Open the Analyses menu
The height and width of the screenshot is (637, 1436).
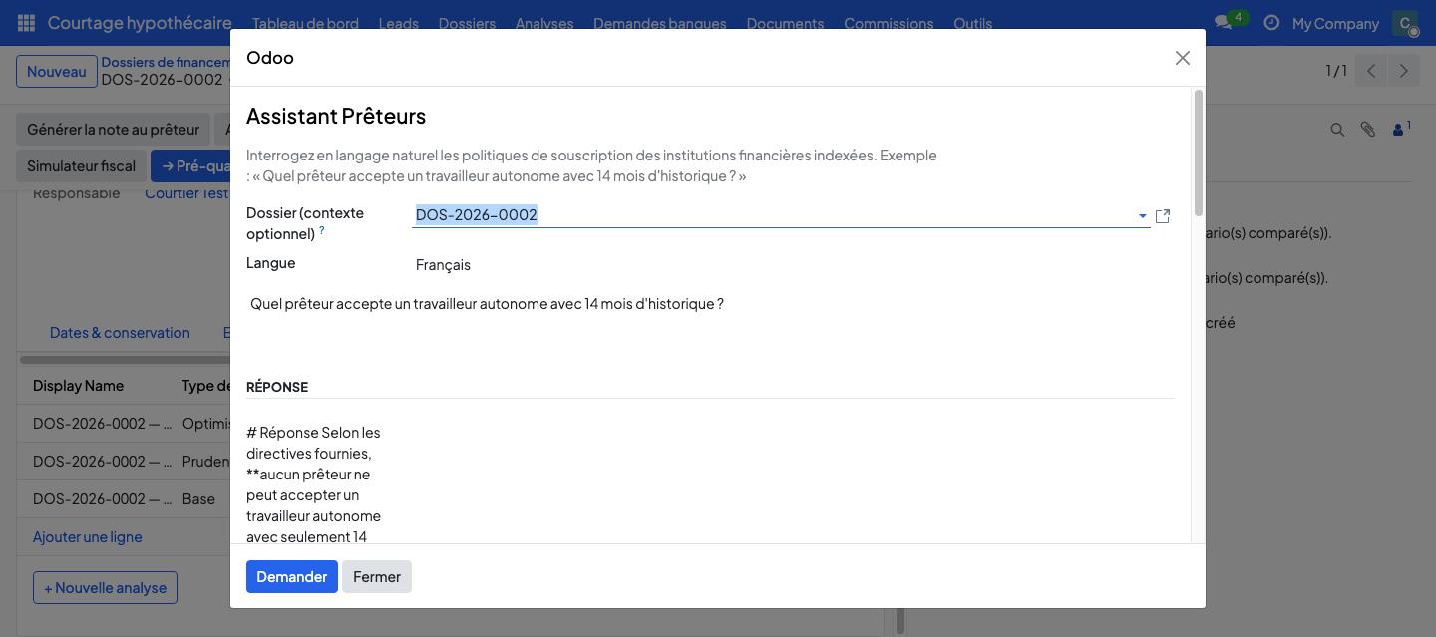point(544,23)
